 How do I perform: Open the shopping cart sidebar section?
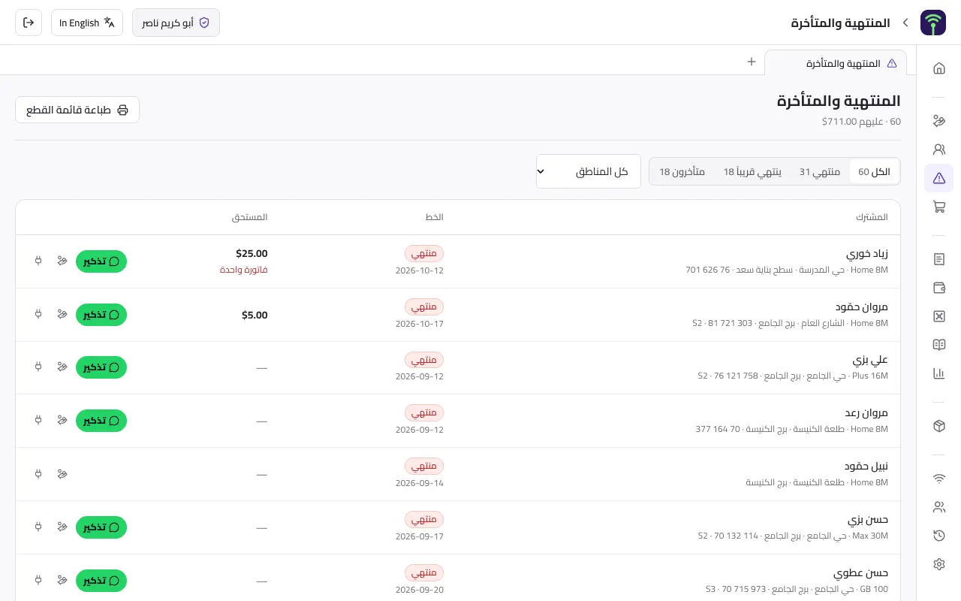938,207
